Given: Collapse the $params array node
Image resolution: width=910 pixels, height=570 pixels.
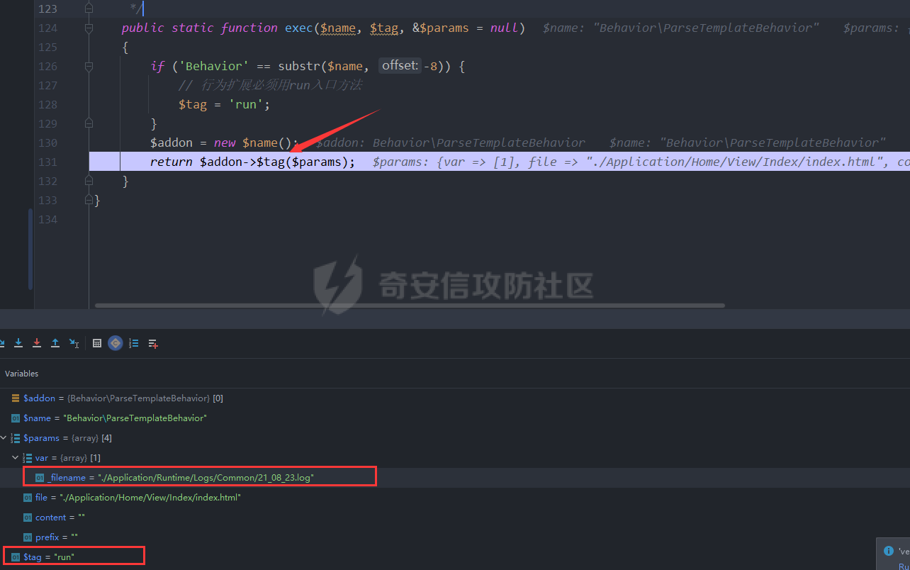Looking at the screenshot, I should 4,438.
